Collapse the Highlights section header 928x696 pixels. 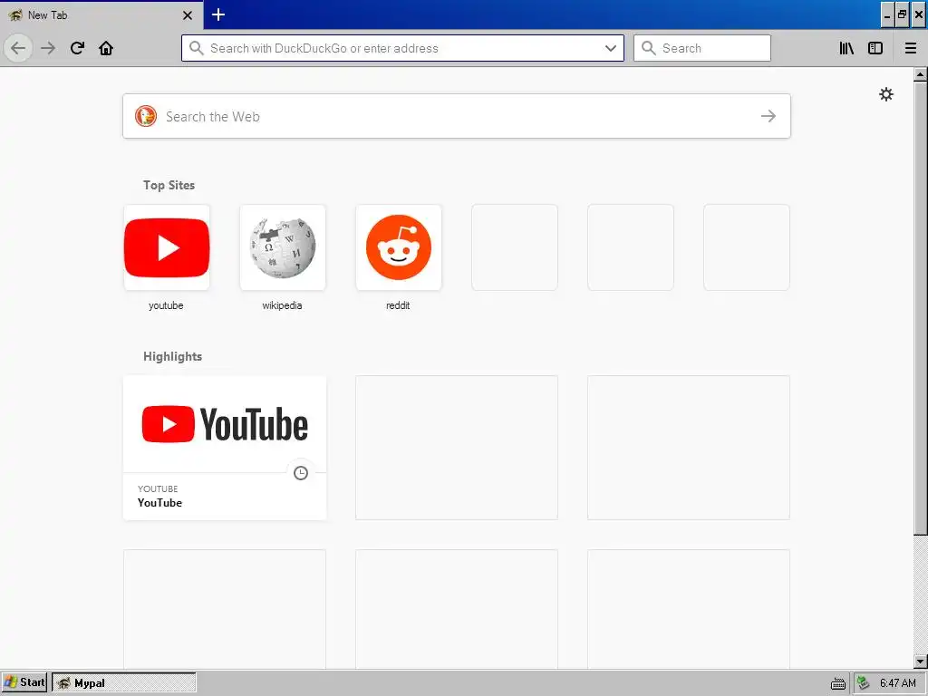pos(173,356)
